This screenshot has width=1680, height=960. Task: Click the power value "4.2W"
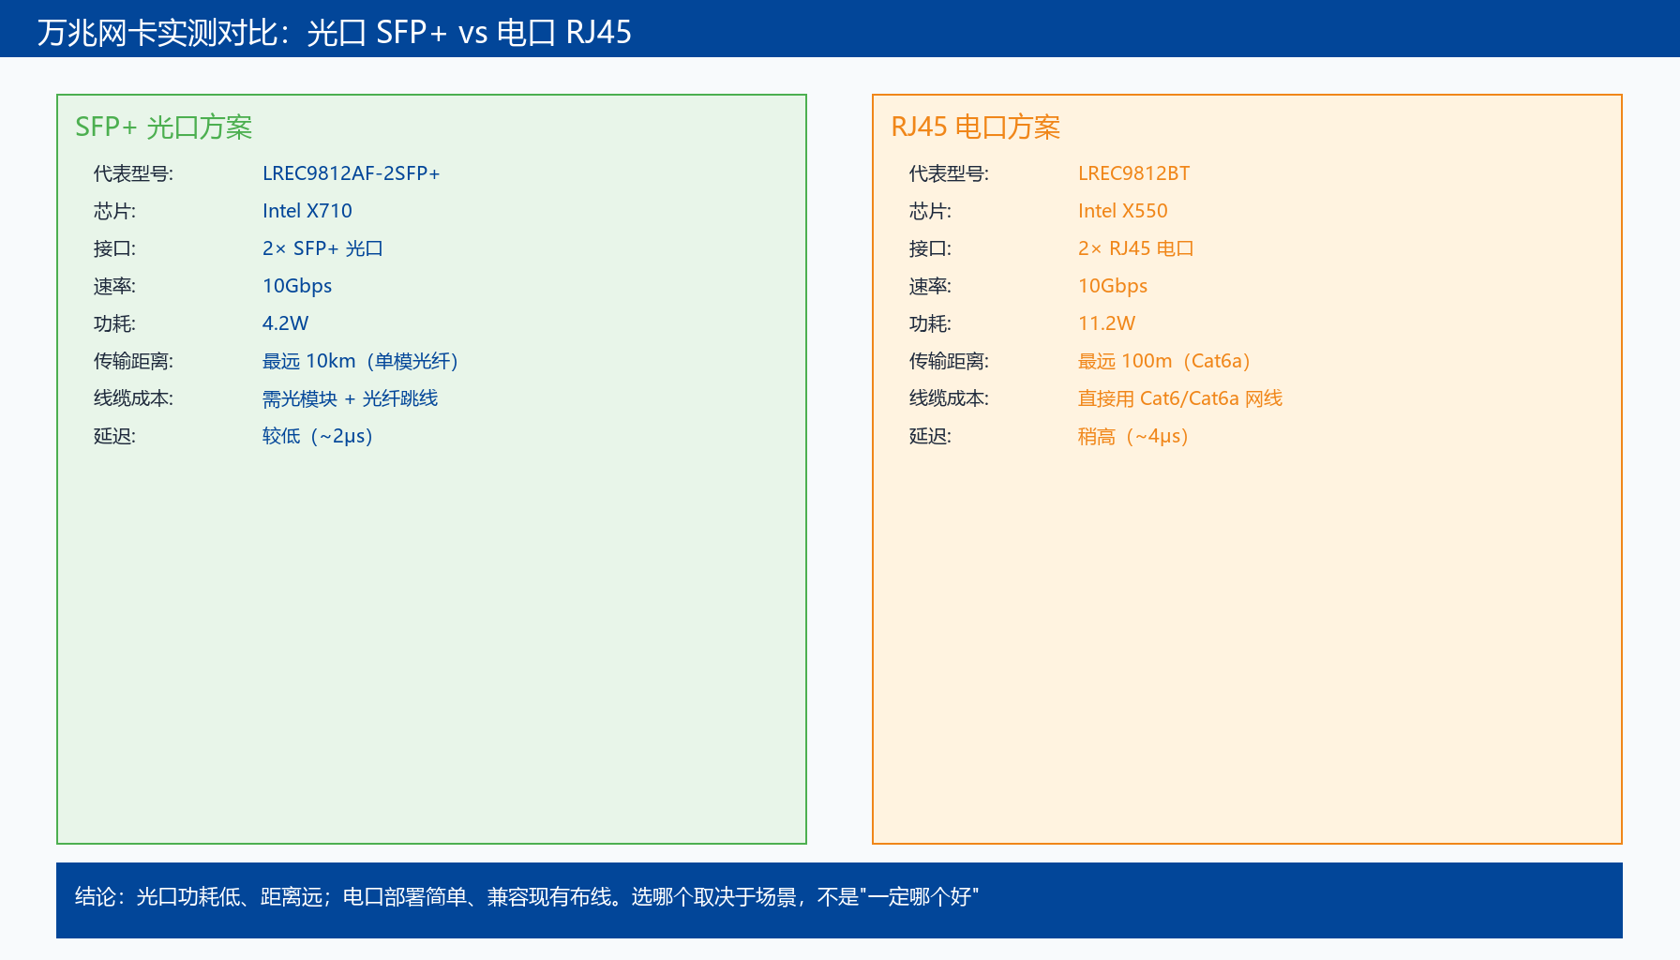point(285,323)
